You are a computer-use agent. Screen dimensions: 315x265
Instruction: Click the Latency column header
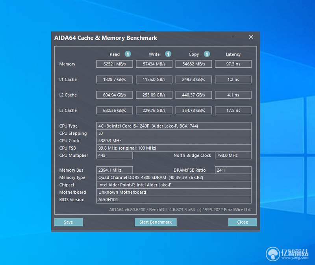233,54
